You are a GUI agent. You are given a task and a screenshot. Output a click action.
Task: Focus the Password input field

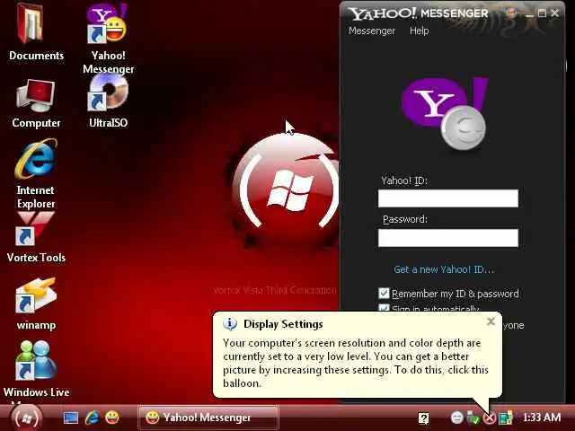[448, 238]
